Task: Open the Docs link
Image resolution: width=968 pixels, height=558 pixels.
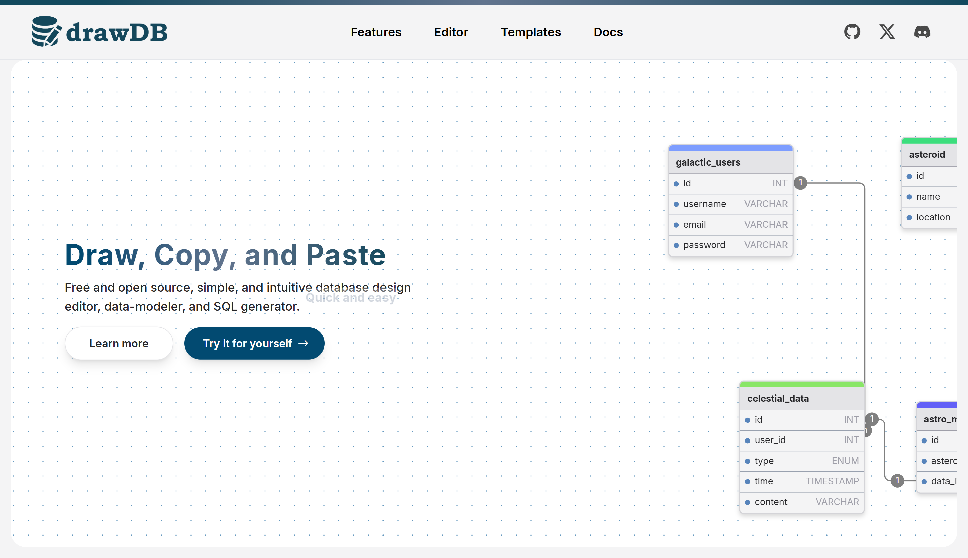Action: pyautogui.click(x=608, y=32)
